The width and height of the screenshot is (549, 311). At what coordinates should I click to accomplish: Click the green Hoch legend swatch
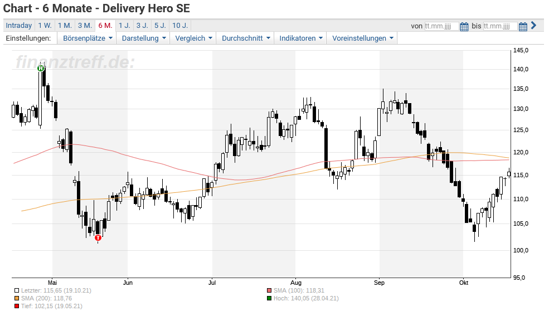(269, 298)
